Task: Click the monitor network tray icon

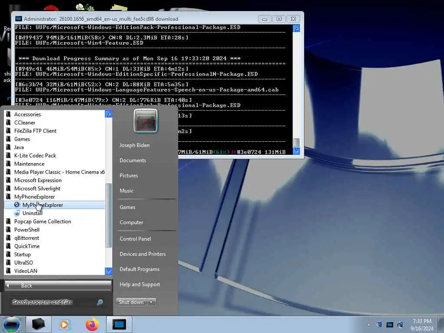Action: tap(390, 325)
